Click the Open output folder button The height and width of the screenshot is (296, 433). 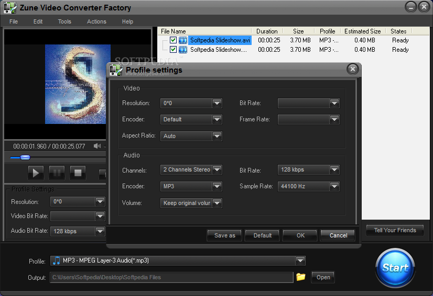[323, 277]
